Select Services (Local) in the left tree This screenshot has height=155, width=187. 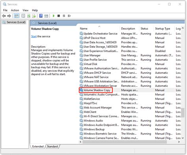click(x=16, y=22)
